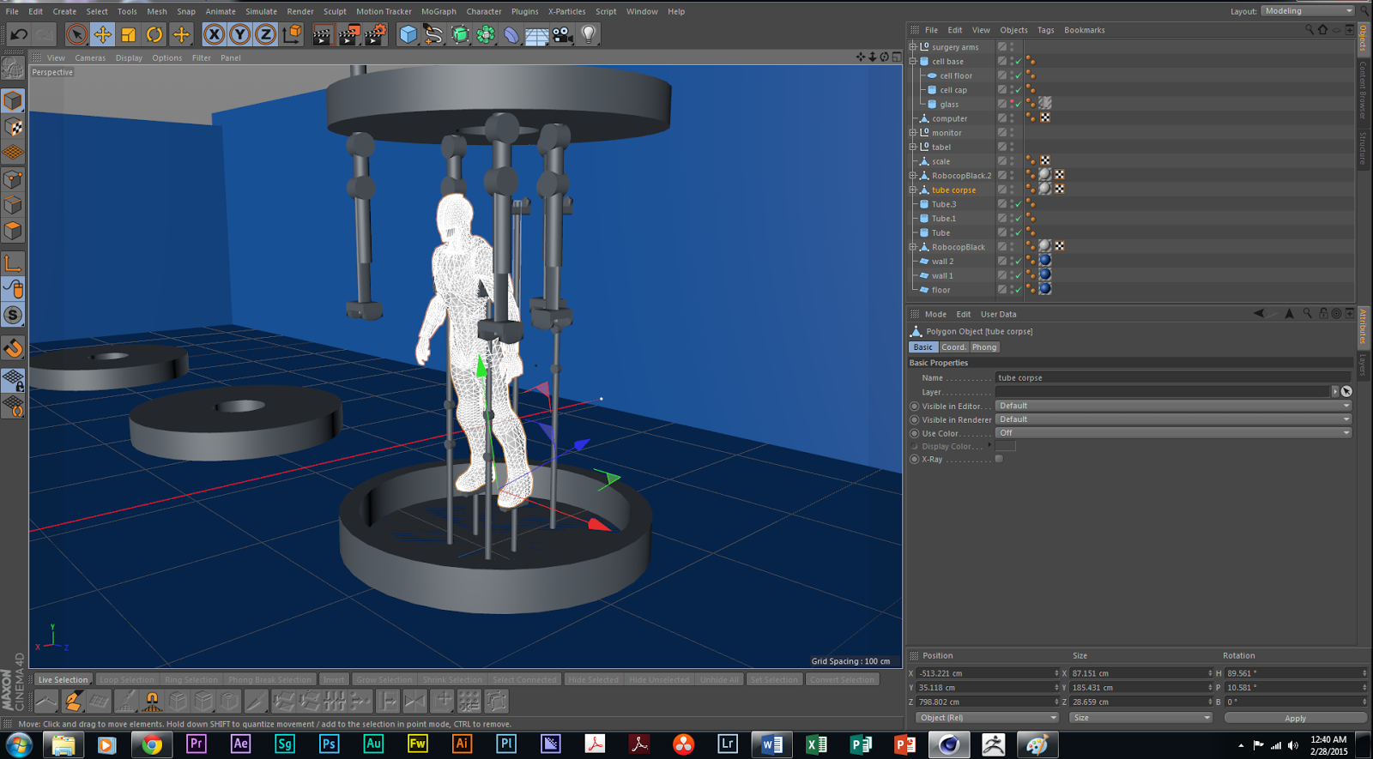The width and height of the screenshot is (1373, 759).
Task: Click the Undo arrow icon
Action: (18, 34)
